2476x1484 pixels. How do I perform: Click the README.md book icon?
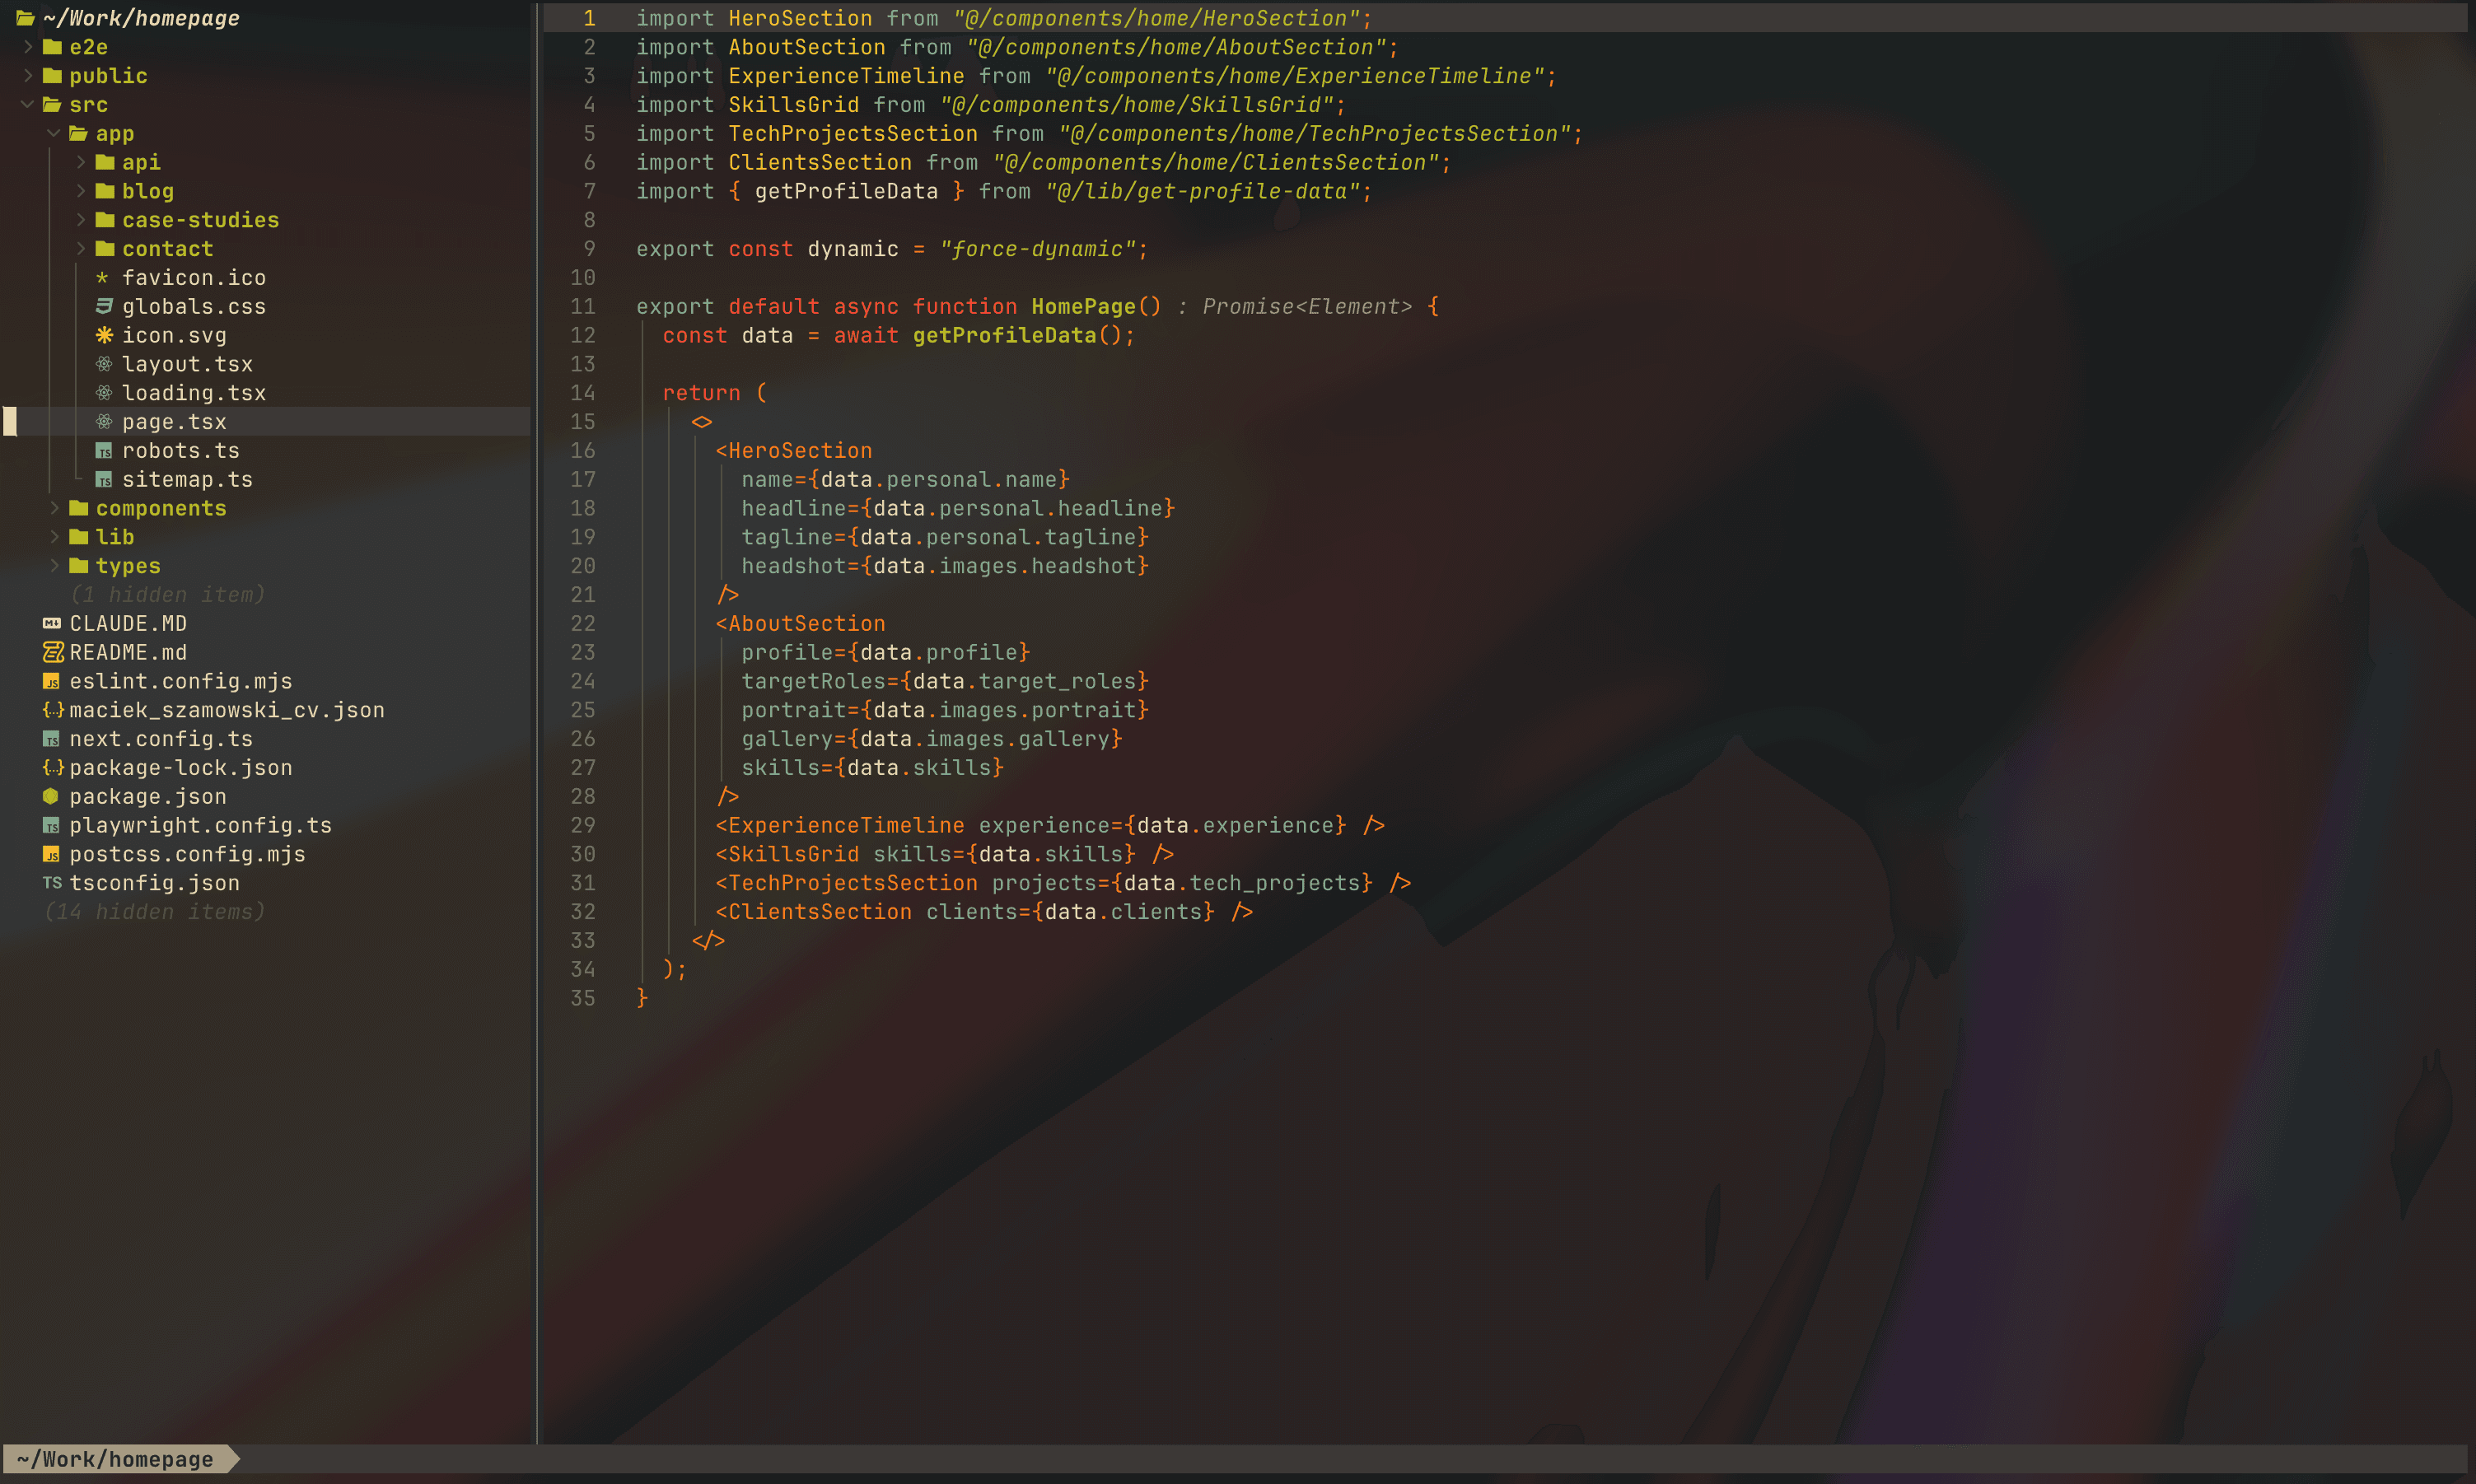tap(52, 652)
